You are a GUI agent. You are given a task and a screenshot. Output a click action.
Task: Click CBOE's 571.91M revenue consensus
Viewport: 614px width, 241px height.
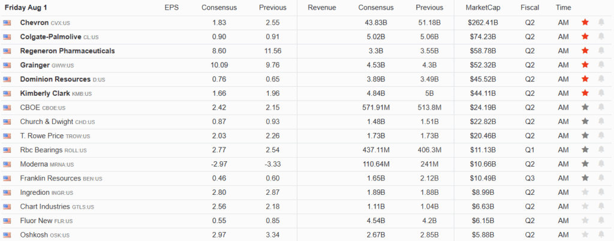(x=376, y=107)
